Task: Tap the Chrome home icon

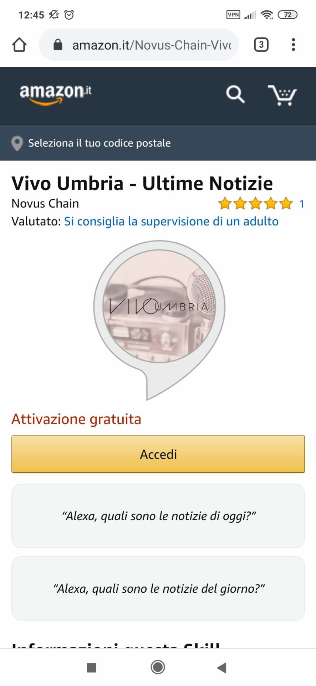Action: click(19, 45)
